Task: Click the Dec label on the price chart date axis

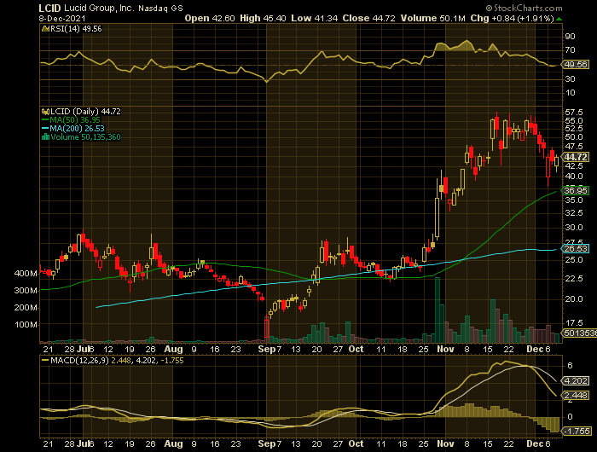Action: pos(535,349)
